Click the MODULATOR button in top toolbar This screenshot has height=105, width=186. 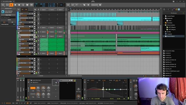point(94,5)
